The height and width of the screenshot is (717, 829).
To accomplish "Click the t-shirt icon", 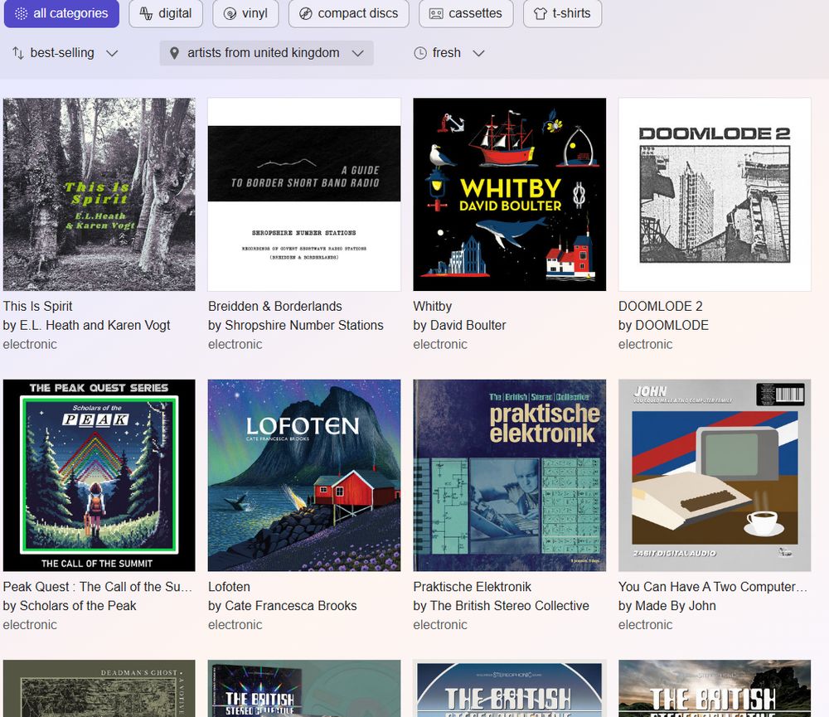I will (541, 14).
